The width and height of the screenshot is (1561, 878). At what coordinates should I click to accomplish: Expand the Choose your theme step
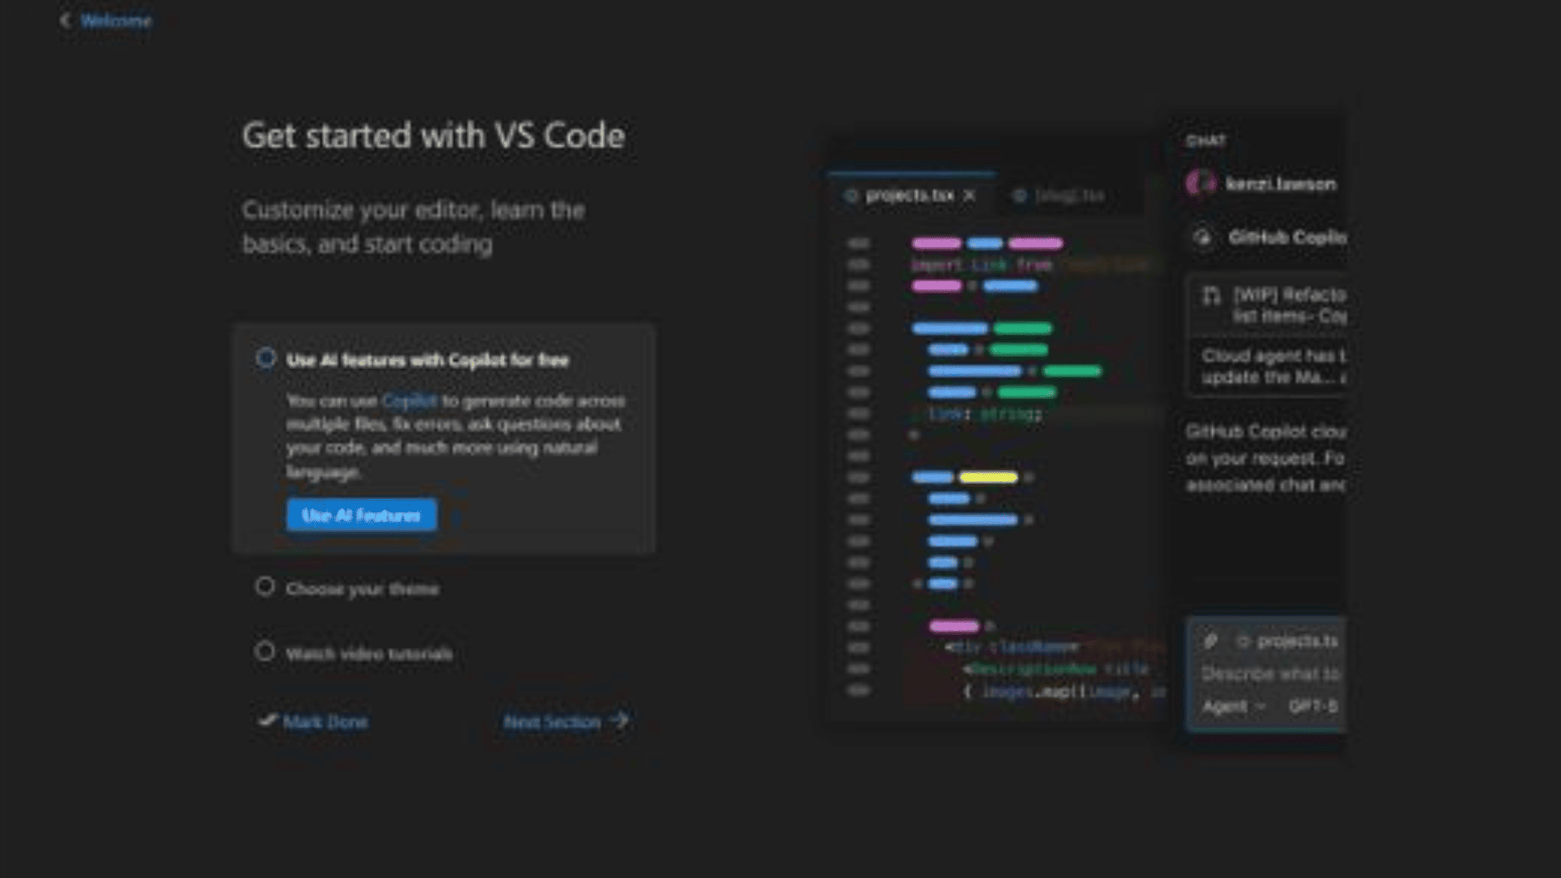(x=363, y=589)
